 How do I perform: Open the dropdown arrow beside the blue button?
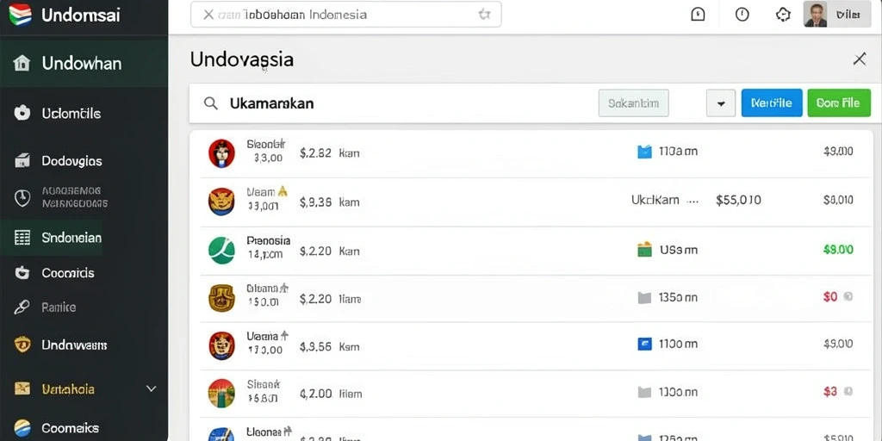[x=721, y=103]
